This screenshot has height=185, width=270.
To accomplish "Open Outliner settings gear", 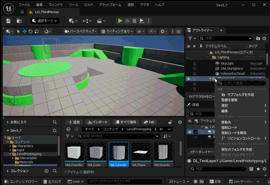I will (264, 38).
